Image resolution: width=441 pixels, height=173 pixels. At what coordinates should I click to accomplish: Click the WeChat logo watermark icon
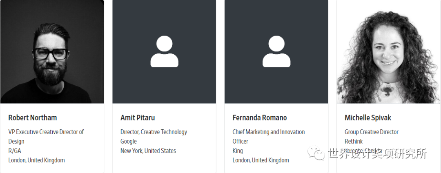click(316, 153)
